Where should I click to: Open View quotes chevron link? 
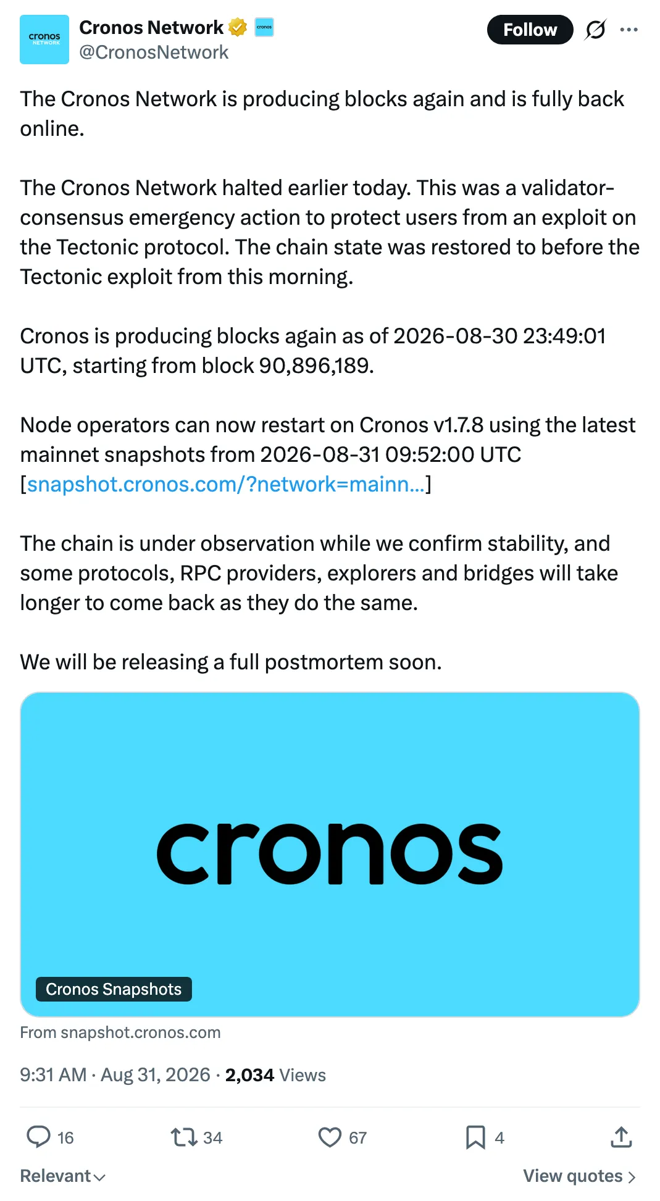579,1176
